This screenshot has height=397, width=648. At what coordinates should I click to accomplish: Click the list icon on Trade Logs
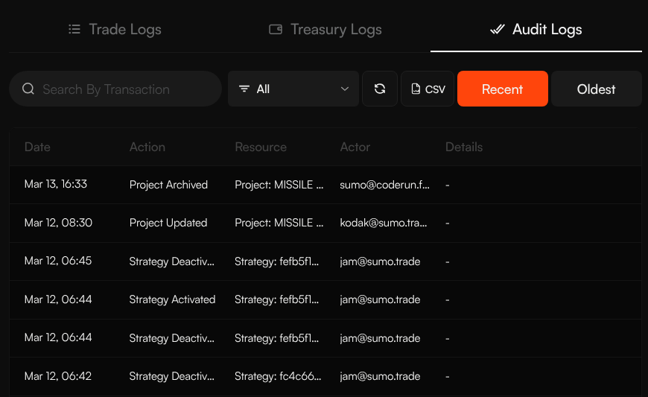pos(74,30)
